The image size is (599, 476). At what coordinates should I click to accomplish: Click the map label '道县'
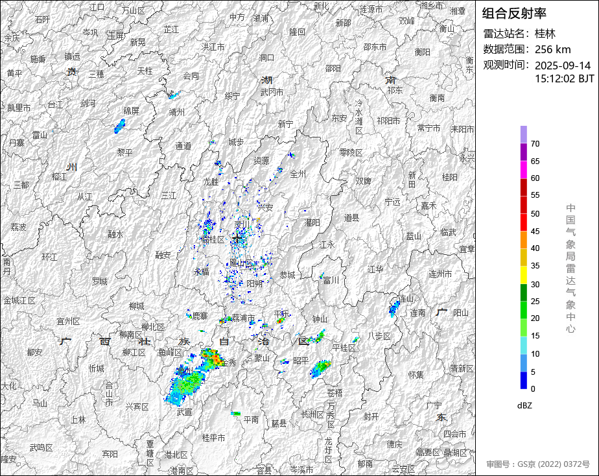point(352,218)
